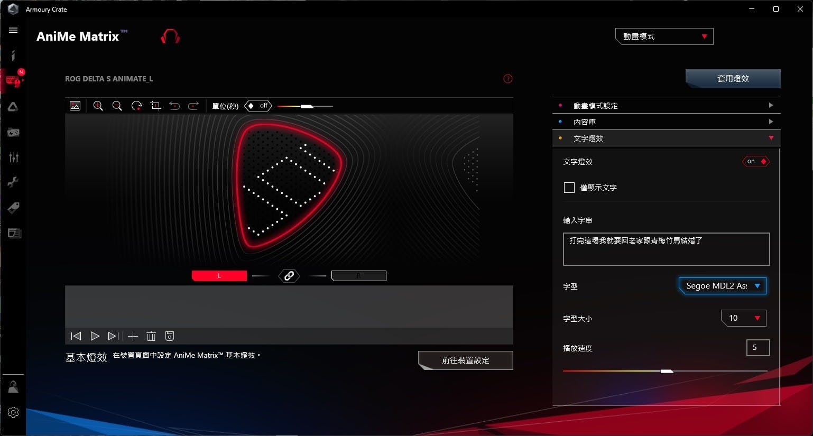Check the 僅顯示文字 checkbox

(569, 188)
